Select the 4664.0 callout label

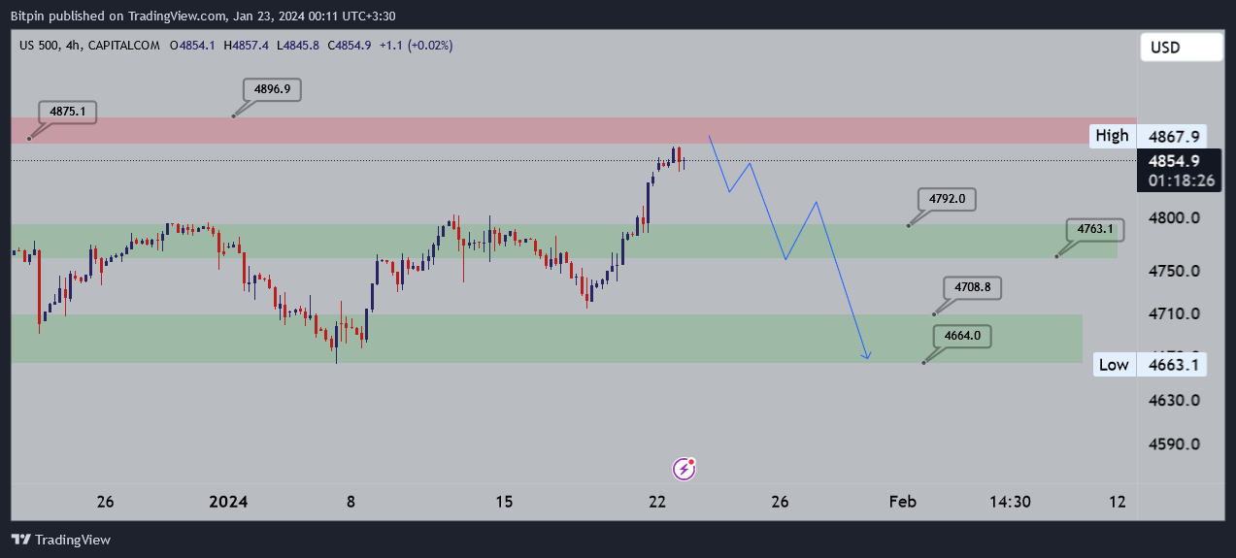click(x=962, y=337)
